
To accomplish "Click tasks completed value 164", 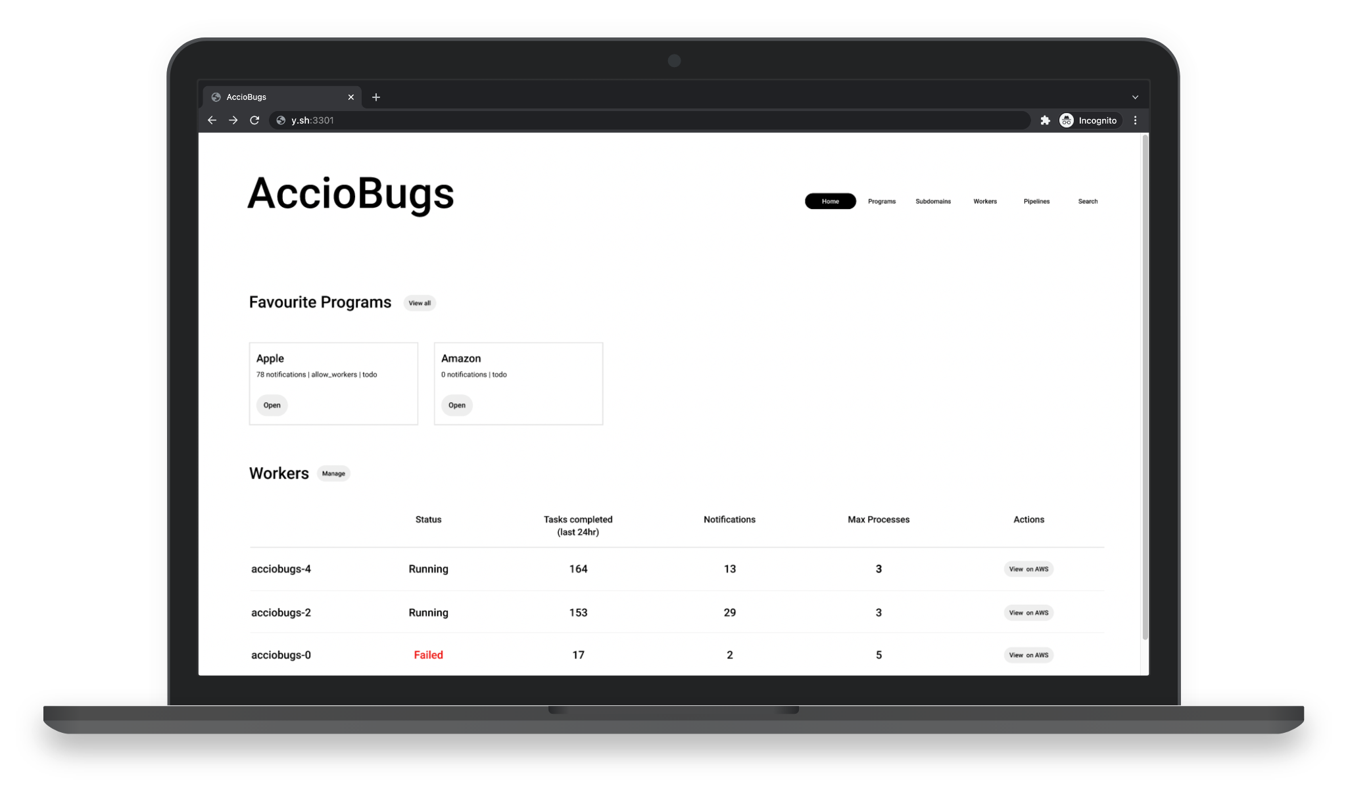I will point(578,569).
